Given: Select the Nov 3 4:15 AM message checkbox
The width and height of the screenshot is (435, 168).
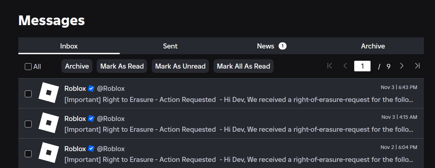Looking at the screenshot, I should pos(28,124).
